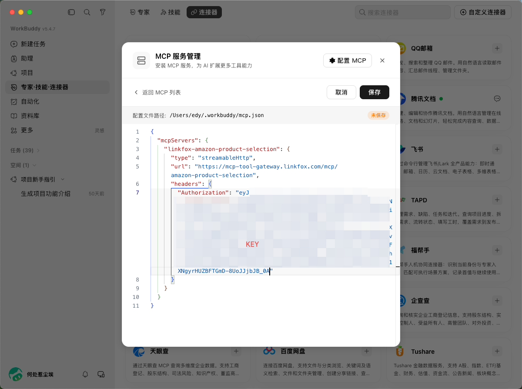The image size is (522, 389).
Task: Click line number 11 in the gutter
Action: [136, 305]
